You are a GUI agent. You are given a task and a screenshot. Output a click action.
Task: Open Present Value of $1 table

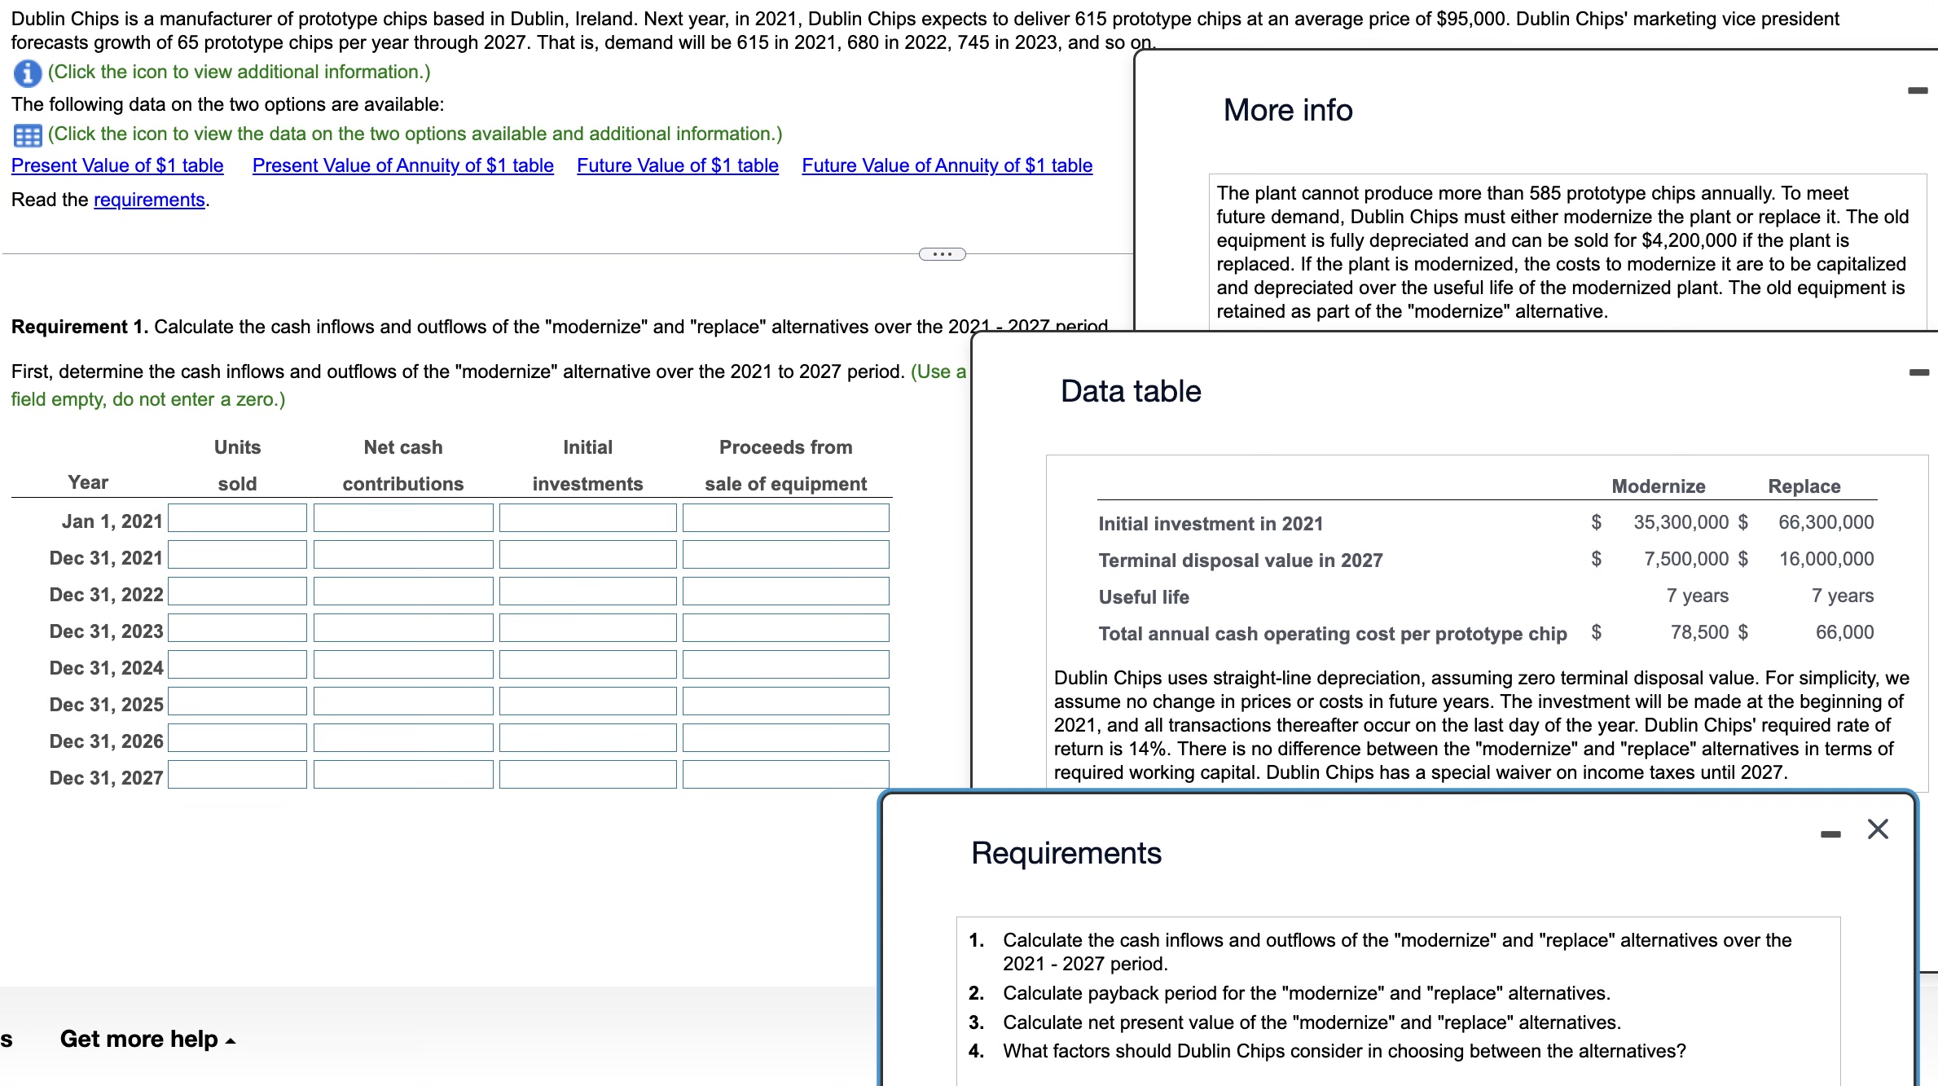click(x=117, y=165)
